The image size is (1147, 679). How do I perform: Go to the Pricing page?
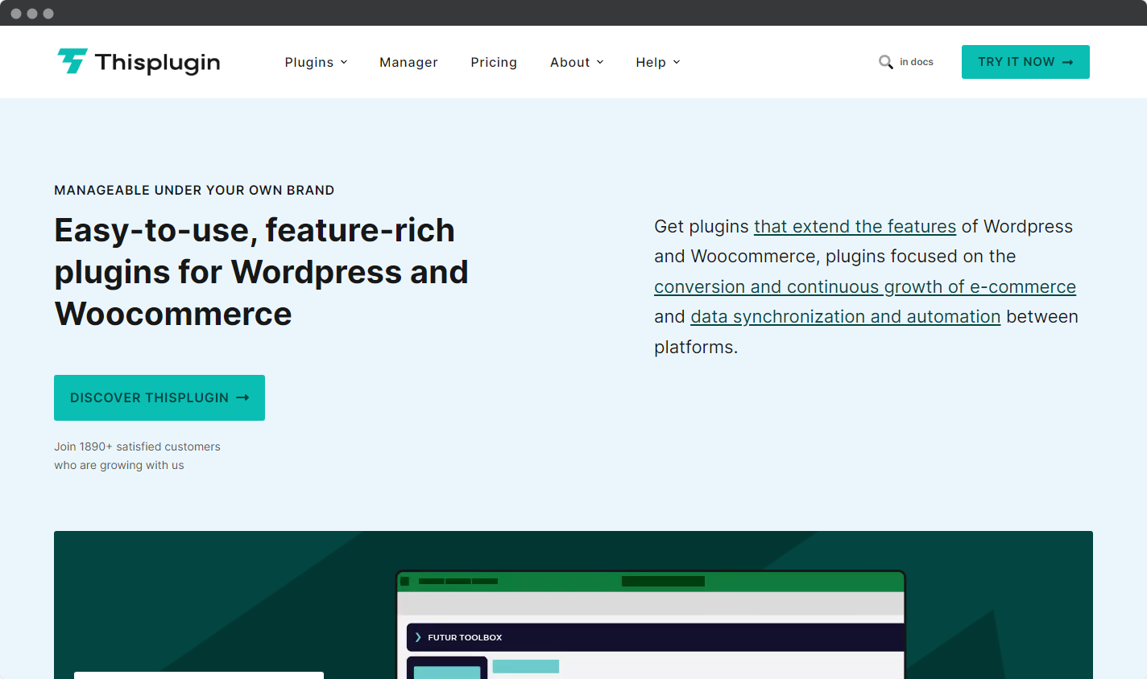coord(494,62)
